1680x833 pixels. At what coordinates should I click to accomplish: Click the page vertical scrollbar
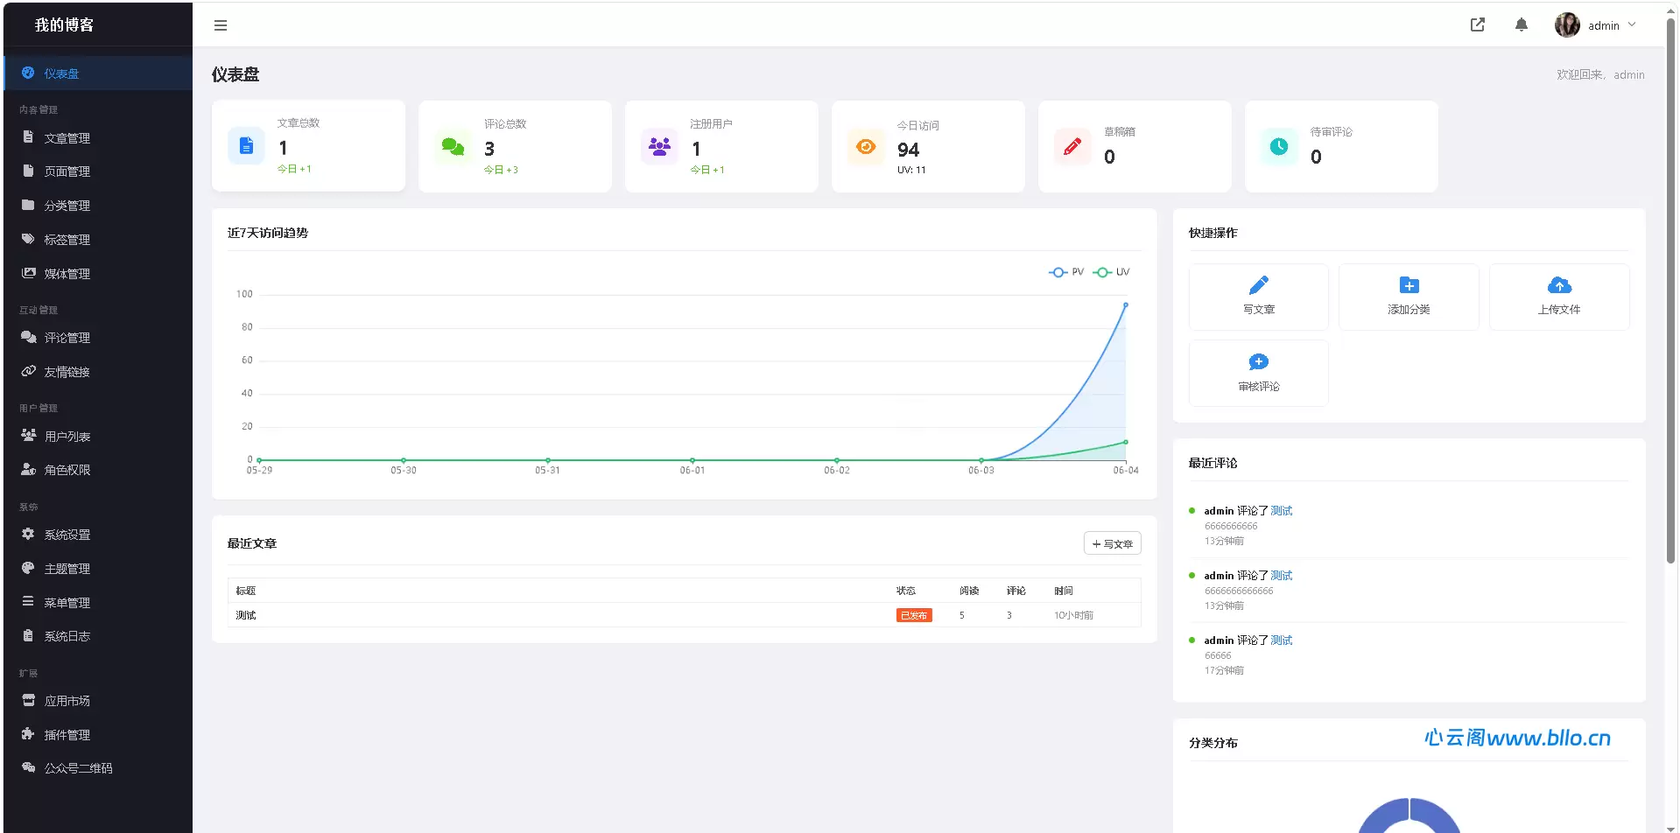pos(1671,289)
